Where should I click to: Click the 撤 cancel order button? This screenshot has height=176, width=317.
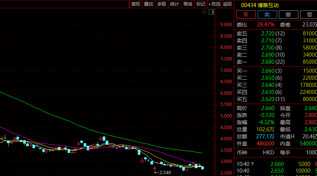point(288,15)
